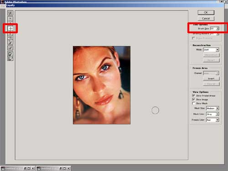
Task: Click the left minimized Untitled document icon
Action: 3,168
